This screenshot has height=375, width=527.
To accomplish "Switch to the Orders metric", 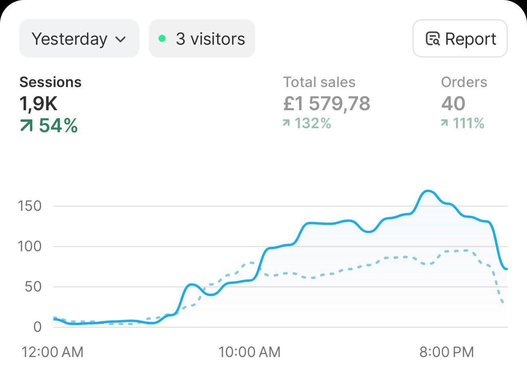I will [x=464, y=82].
